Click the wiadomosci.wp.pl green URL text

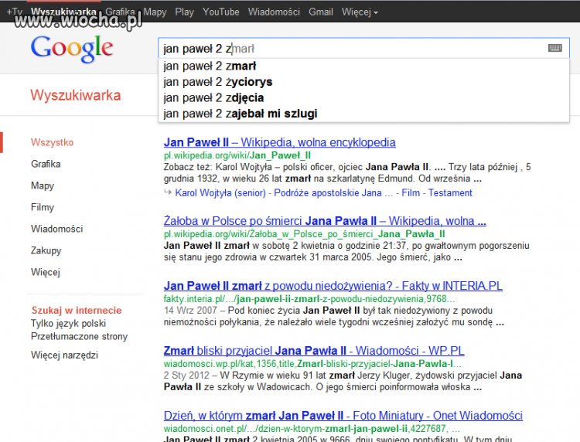(312, 364)
